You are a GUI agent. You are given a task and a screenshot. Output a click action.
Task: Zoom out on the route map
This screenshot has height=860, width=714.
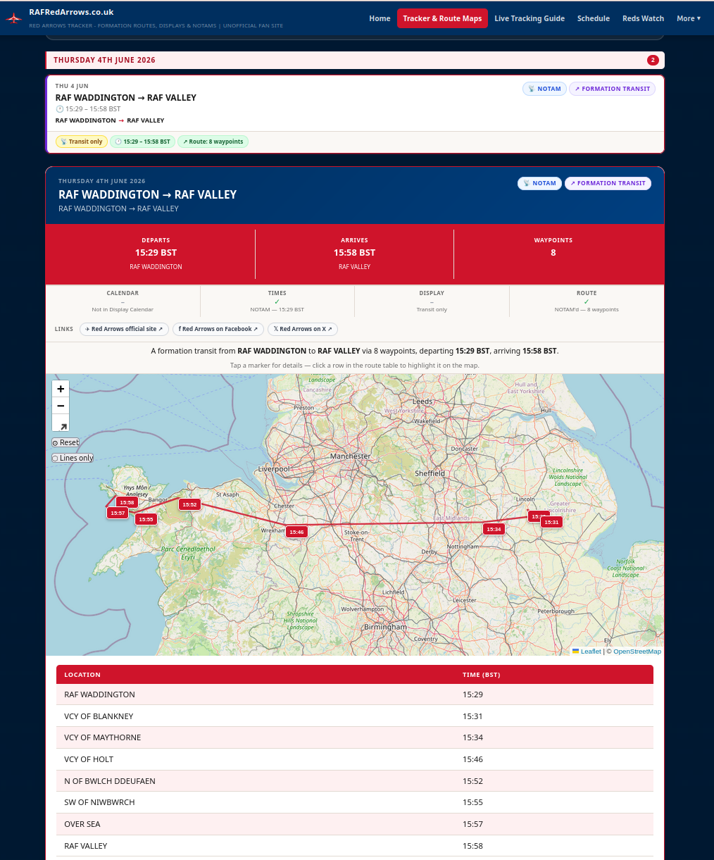tap(61, 406)
